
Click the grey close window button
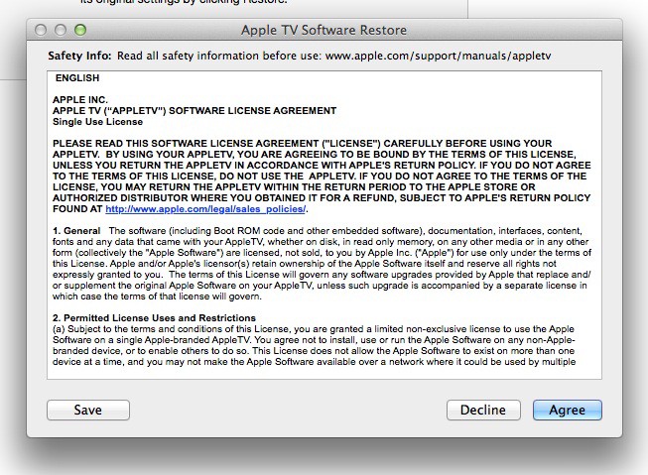41,30
